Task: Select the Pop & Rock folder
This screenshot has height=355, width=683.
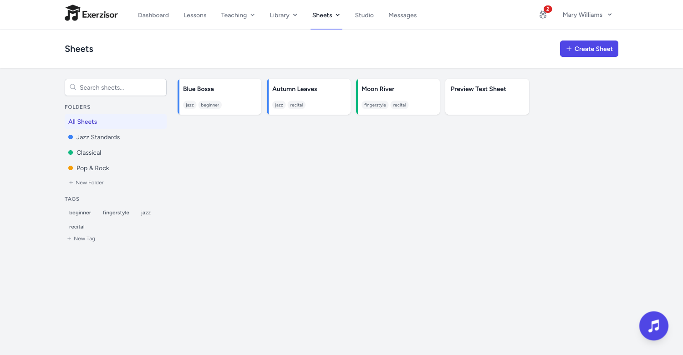Action: pos(116,168)
